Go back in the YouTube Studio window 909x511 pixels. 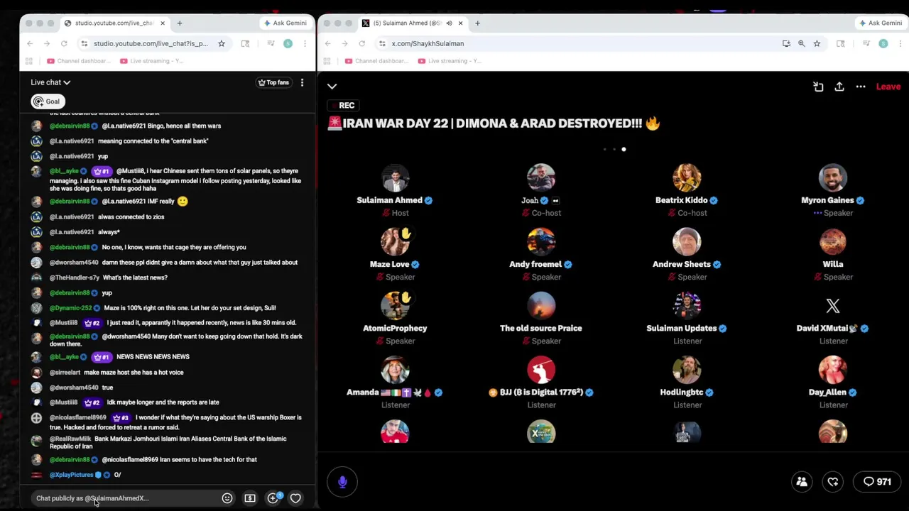pos(30,43)
